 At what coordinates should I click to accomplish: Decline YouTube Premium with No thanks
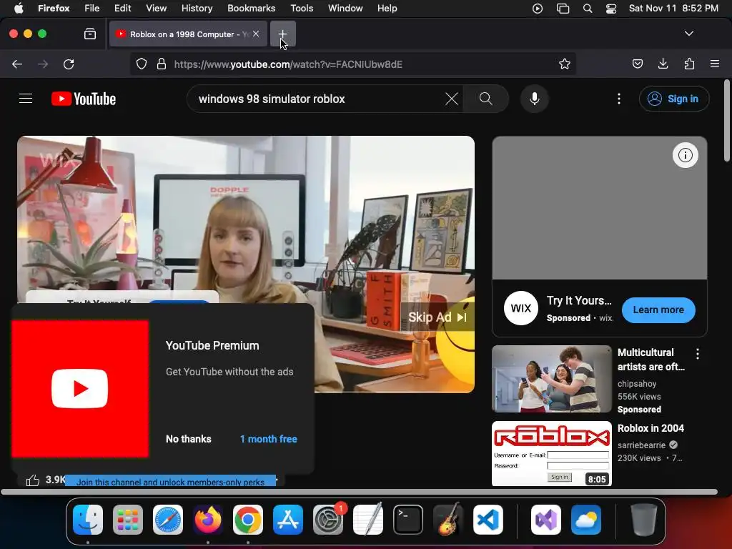tap(189, 439)
